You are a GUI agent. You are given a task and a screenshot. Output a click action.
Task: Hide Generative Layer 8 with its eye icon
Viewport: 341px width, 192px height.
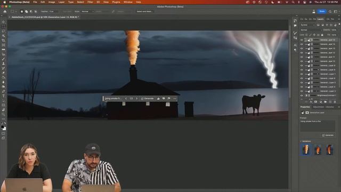pyautogui.click(x=302, y=70)
